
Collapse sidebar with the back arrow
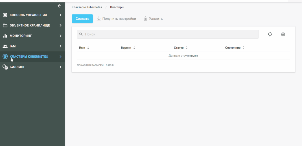59,6
